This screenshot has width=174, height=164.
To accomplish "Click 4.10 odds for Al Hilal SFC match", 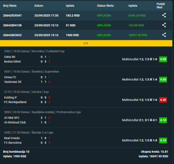I will click(x=163, y=120).
